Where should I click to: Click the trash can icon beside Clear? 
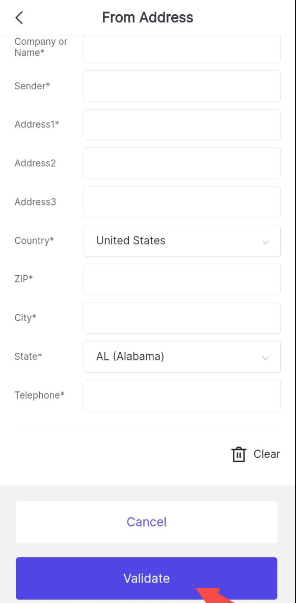tap(238, 454)
